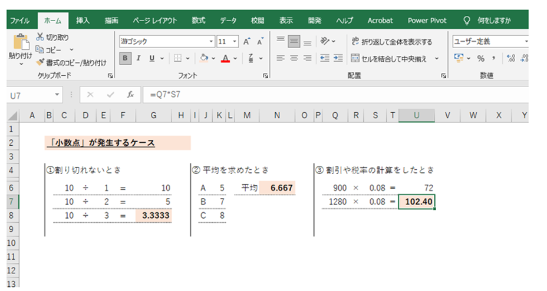The image size is (547, 291).
Task: Toggle Bold formatting off
Action: (125, 58)
